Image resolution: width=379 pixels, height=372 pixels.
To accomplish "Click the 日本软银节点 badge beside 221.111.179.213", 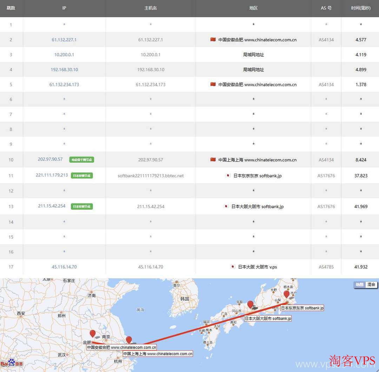I will coord(82,176).
